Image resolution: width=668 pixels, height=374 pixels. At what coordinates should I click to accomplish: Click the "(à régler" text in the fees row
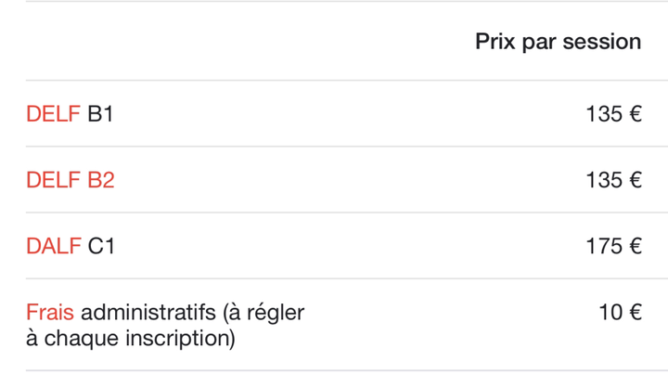(263, 313)
